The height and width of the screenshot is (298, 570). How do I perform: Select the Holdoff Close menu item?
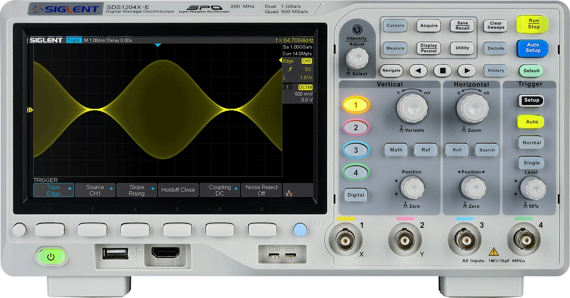tap(178, 190)
